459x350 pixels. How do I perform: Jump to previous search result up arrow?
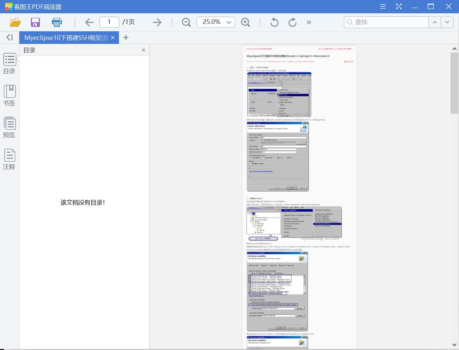pos(435,22)
